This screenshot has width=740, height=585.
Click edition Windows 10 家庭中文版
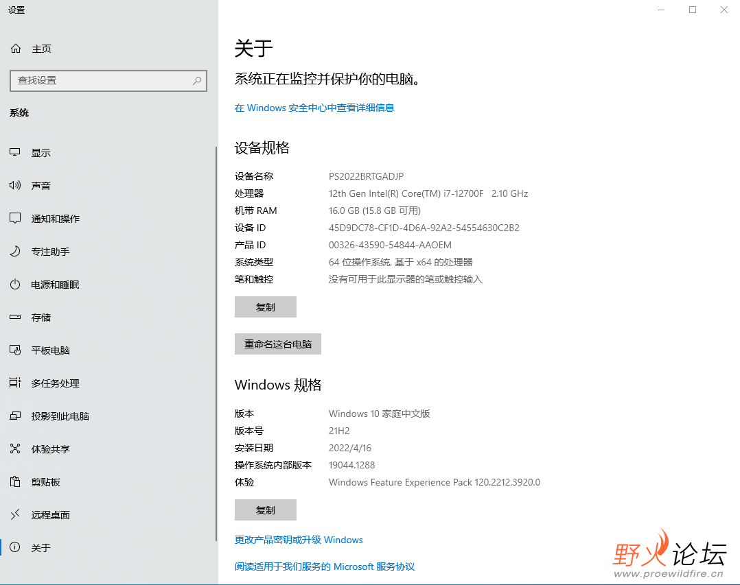tap(380, 414)
